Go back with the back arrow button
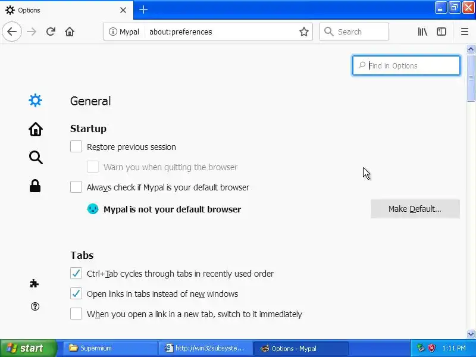The height and width of the screenshot is (357, 476). click(11, 32)
